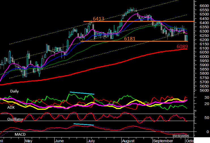Screen dimensions: 210x143
Task: Click the 6400 price axis value
Action: 204,23
